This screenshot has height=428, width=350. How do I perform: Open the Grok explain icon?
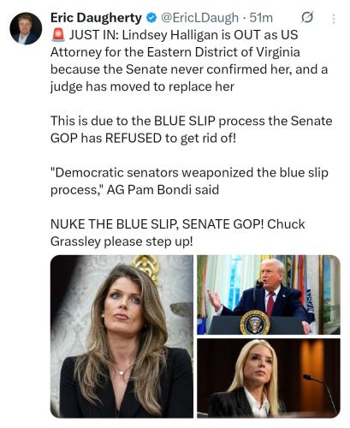click(x=307, y=18)
